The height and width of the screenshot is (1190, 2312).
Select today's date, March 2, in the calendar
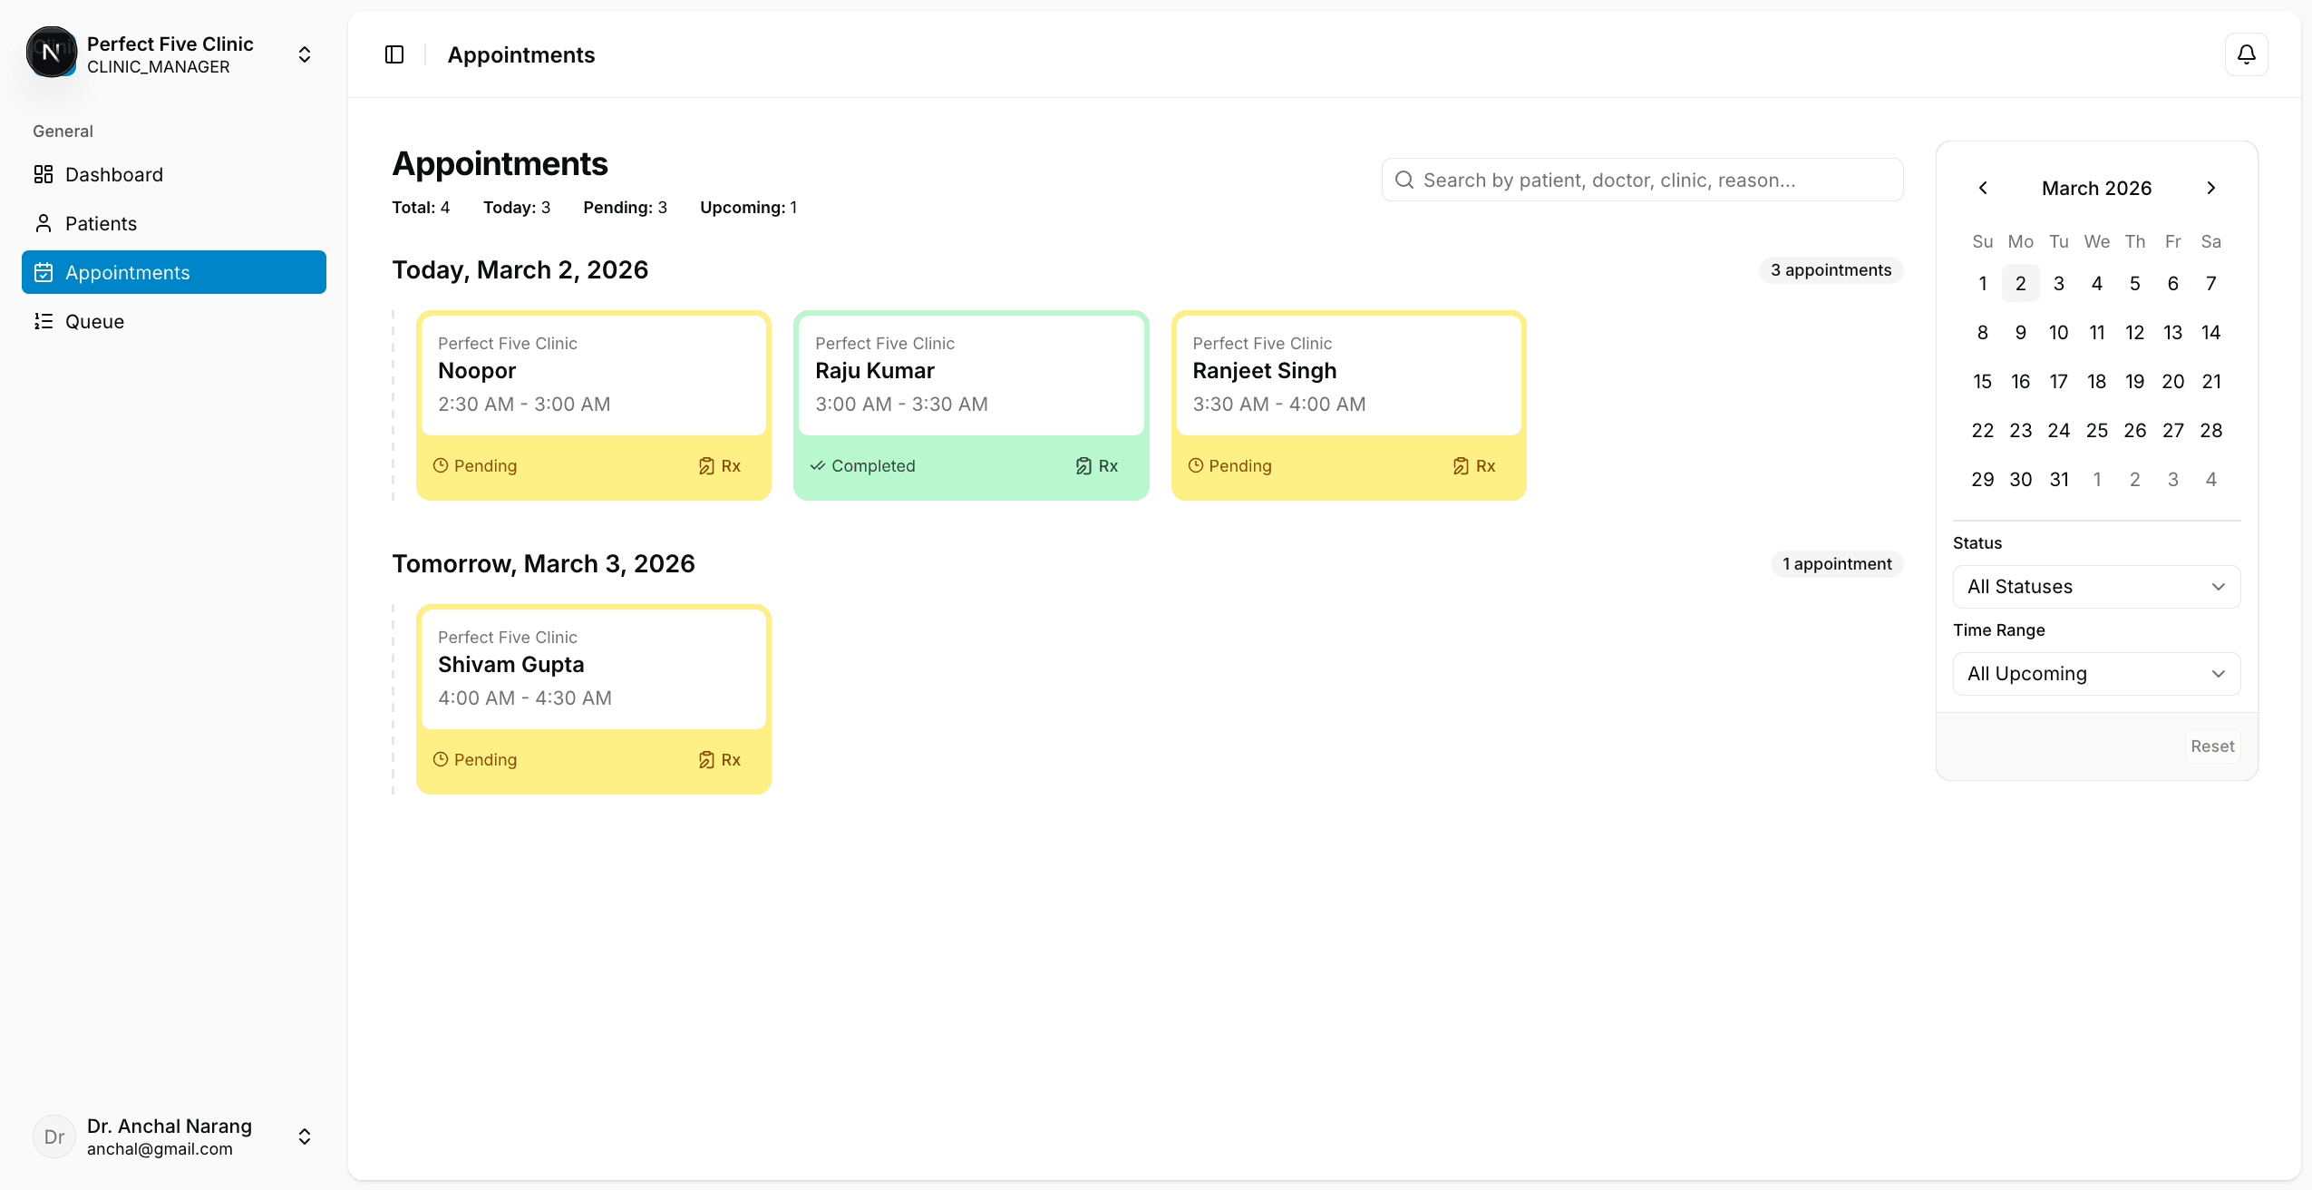(2020, 283)
